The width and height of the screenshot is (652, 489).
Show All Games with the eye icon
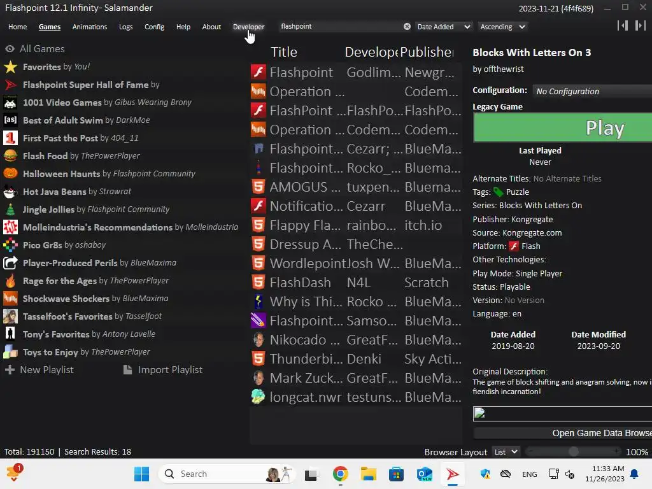pos(10,49)
